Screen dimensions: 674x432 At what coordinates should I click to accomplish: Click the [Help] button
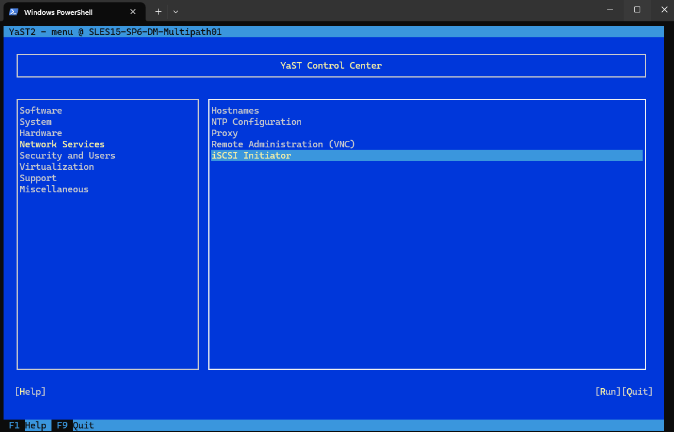pyautogui.click(x=30, y=391)
